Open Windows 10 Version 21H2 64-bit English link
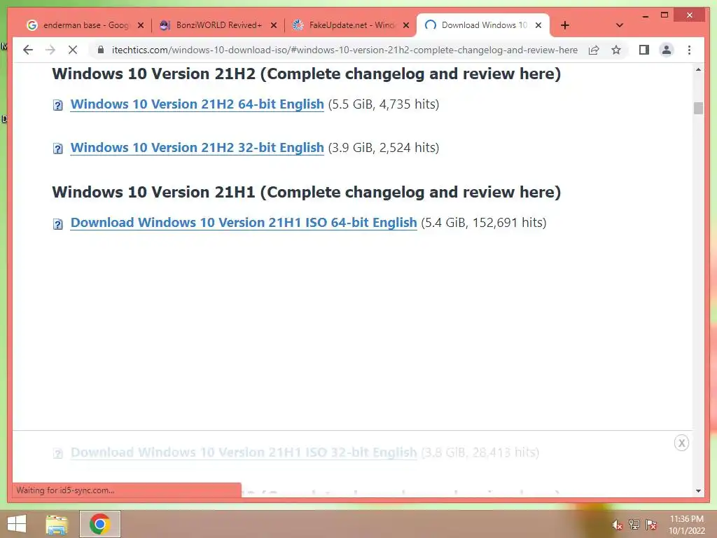This screenshot has height=538, width=717. 197,104
